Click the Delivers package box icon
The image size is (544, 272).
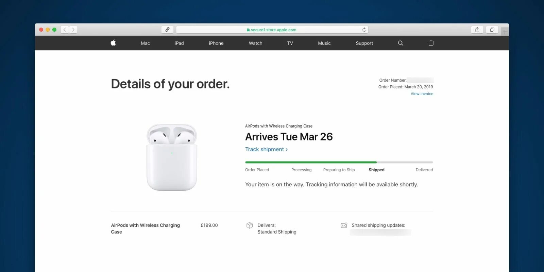click(250, 225)
